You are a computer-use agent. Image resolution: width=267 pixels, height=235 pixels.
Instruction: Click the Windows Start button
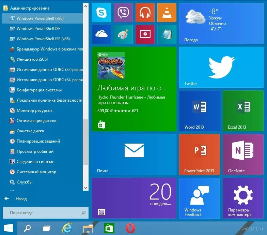(x=8, y=228)
